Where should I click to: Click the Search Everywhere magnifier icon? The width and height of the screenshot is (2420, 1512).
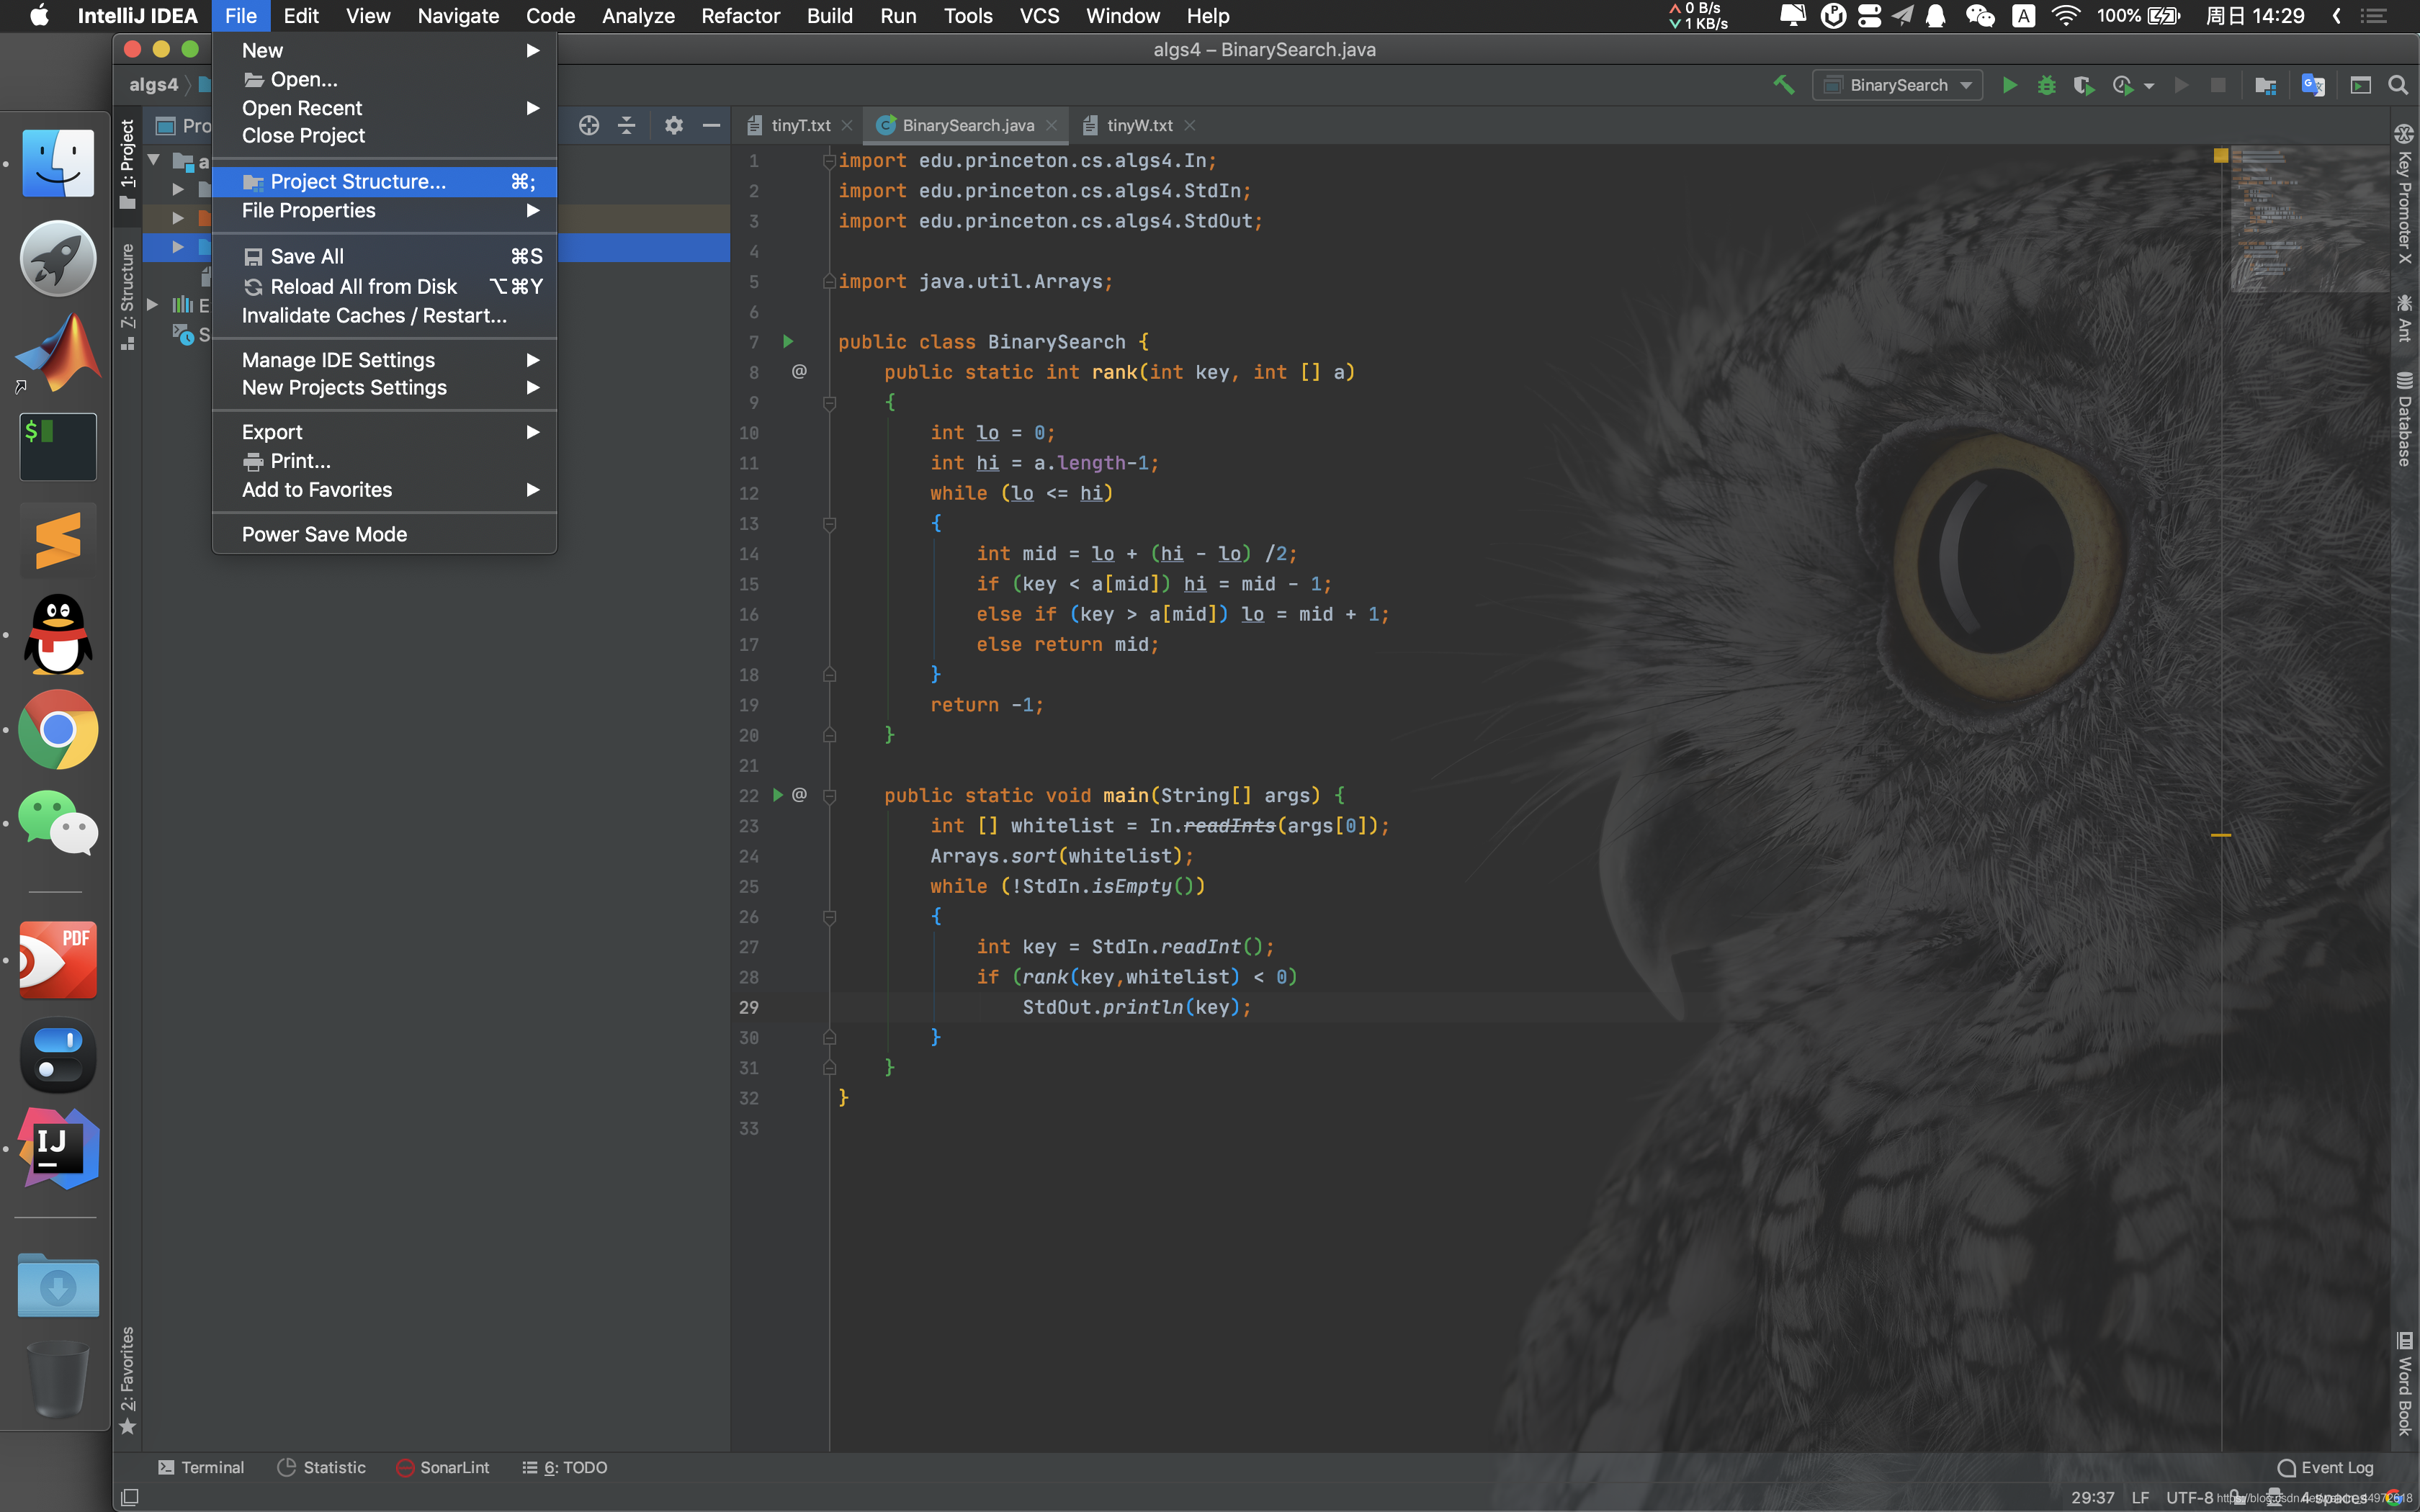click(2398, 85)
